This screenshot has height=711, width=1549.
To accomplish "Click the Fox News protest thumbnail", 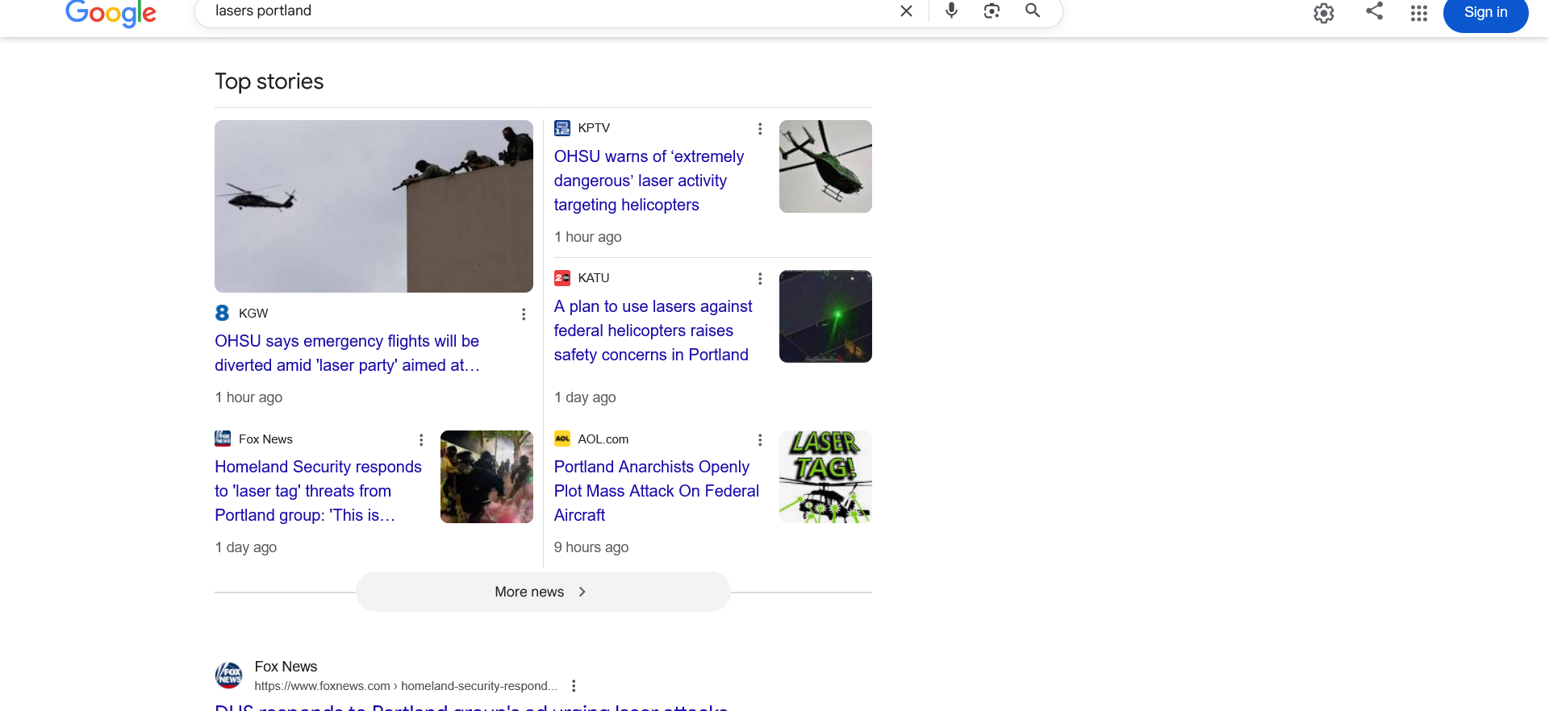I will 486,476.
